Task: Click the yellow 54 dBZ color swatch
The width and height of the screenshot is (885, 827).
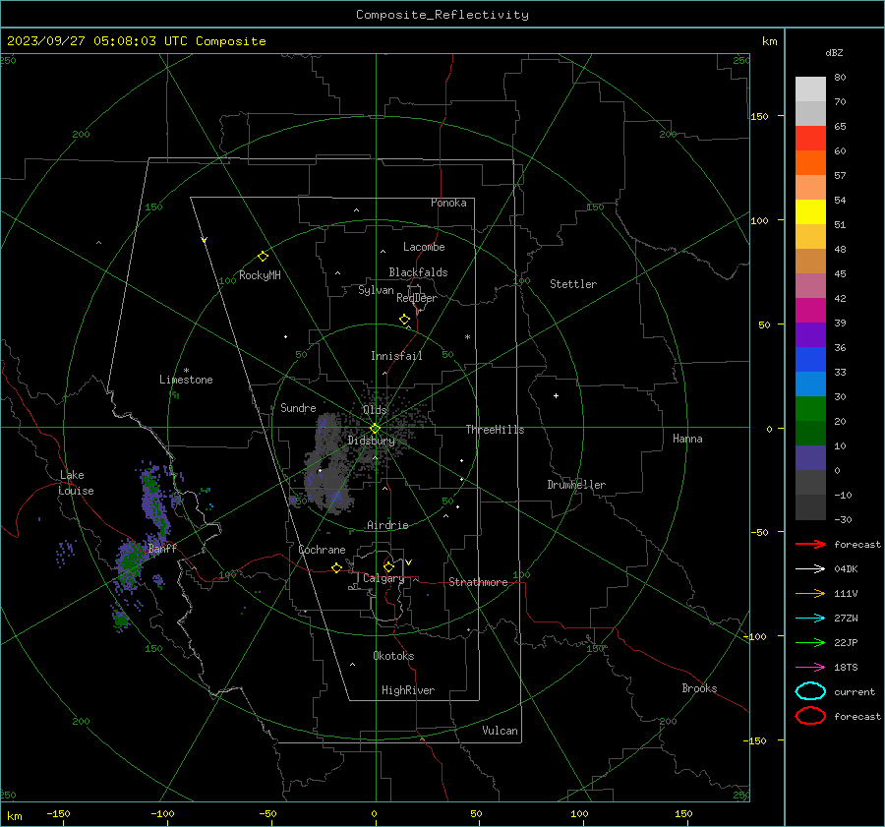Action: [x=810, y=211]
